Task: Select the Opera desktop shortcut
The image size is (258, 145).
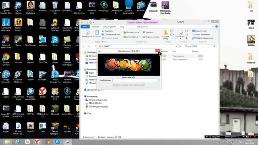Action: coord(6,93)
